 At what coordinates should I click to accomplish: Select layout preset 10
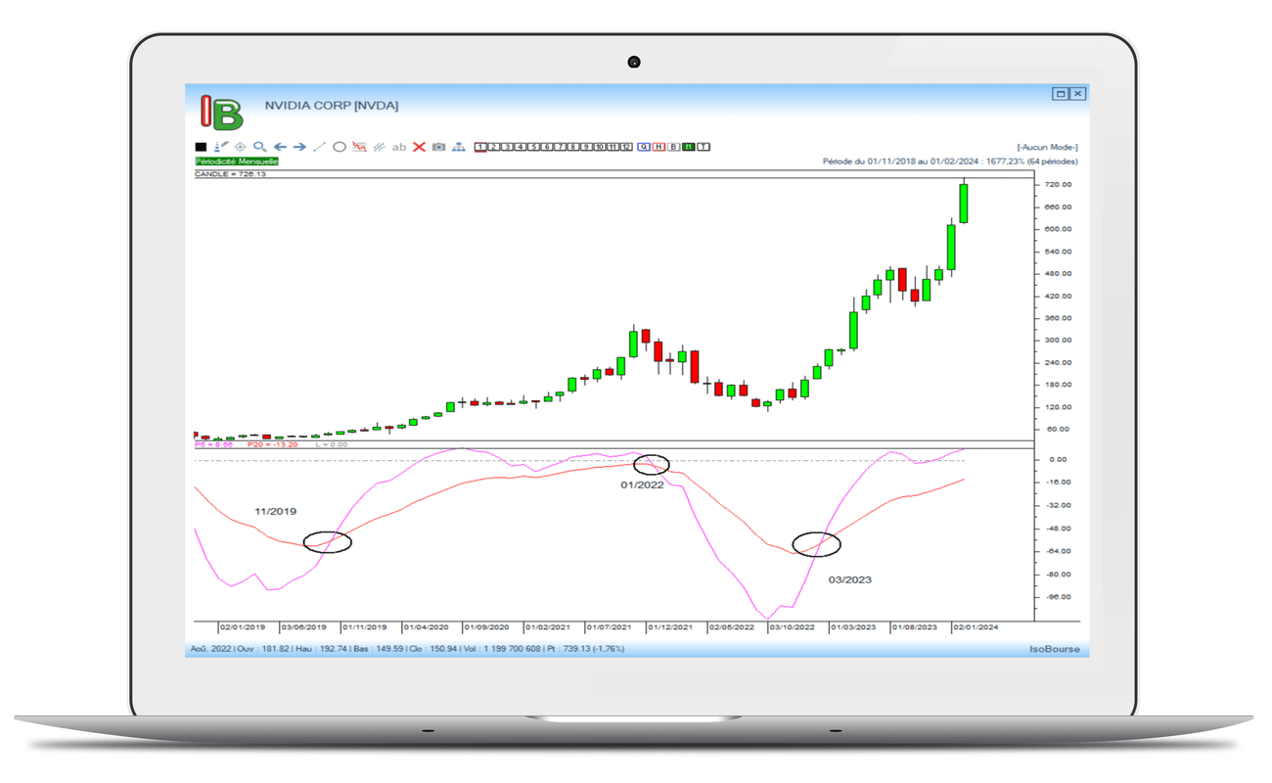click(600, 147)
